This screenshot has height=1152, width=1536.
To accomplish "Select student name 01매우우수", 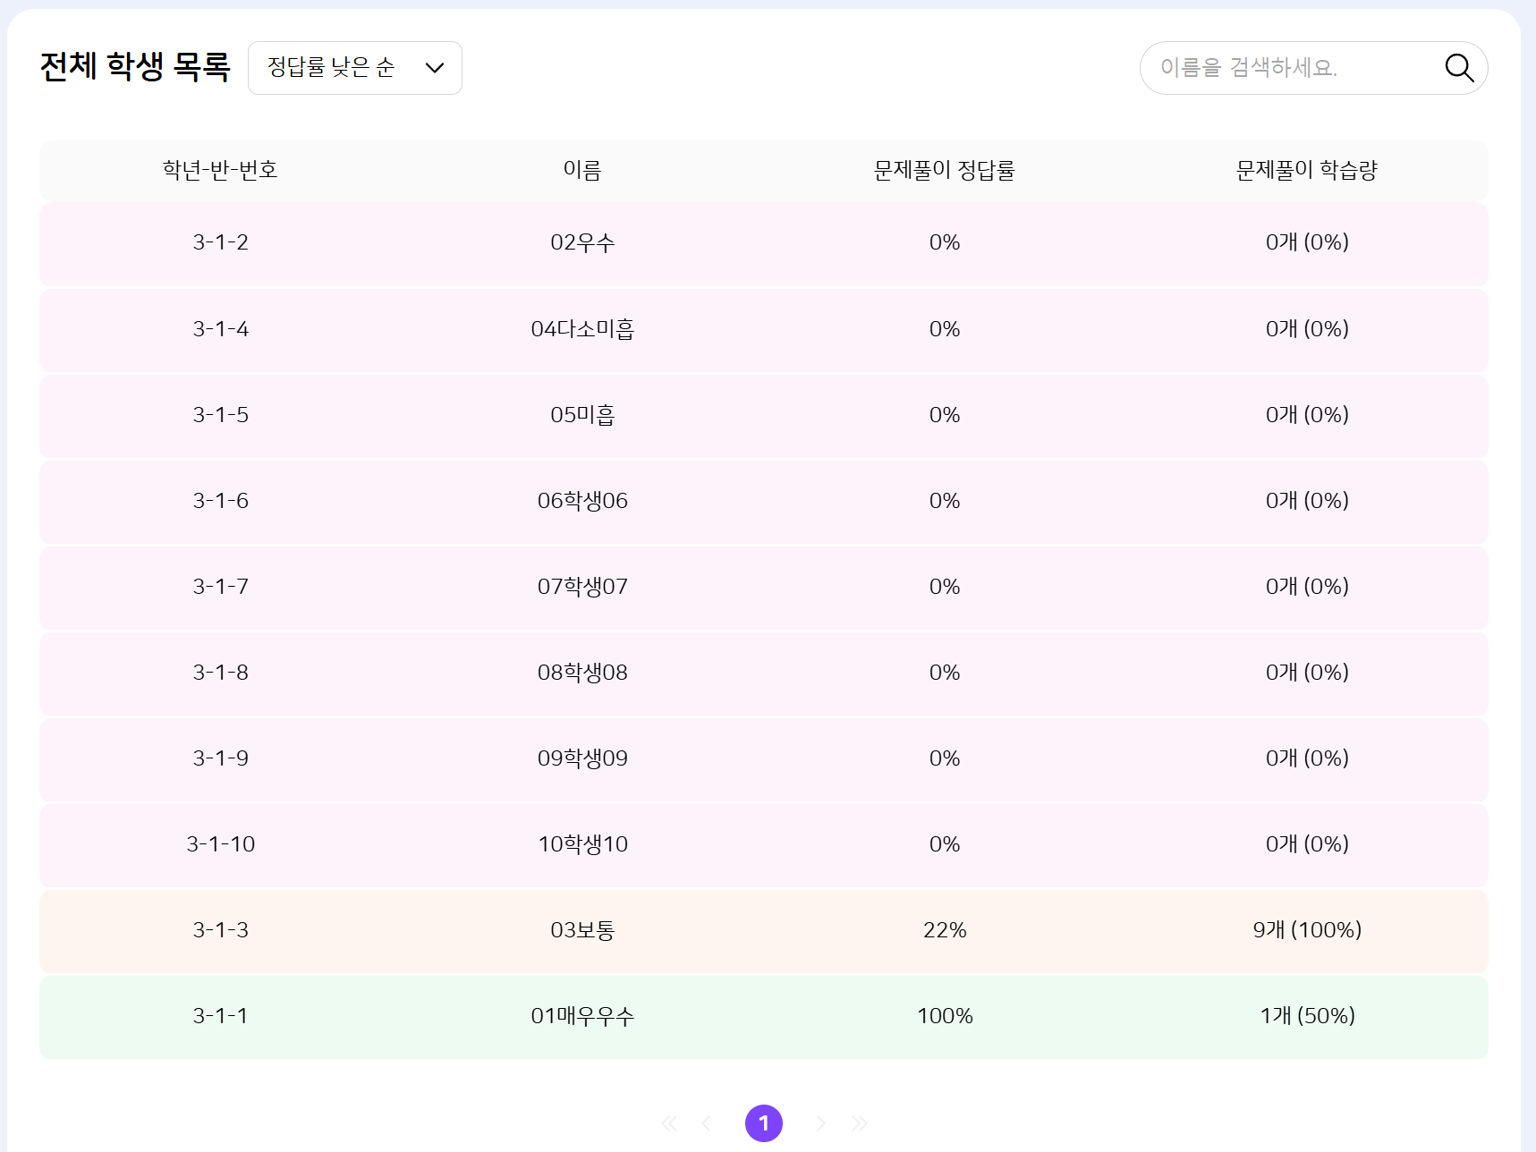I will point(582,1016).
